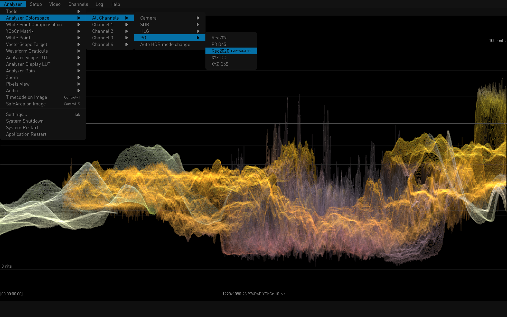This screenshot has height=317, width=507.
Task: Choose Rec709 in PQ submenu
Action: (219, 38)
